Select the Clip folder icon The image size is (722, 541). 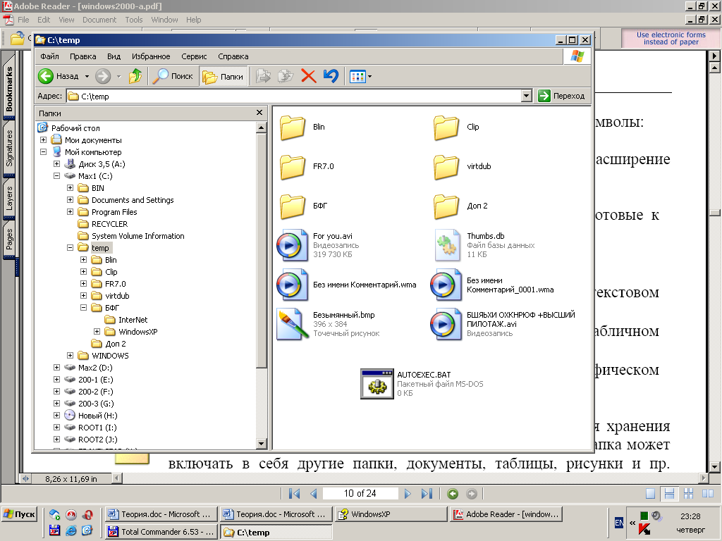446,127
